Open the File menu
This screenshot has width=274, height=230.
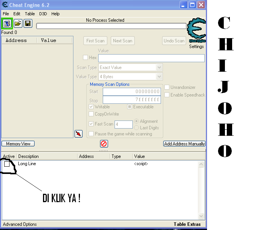(x=6, y=14)
